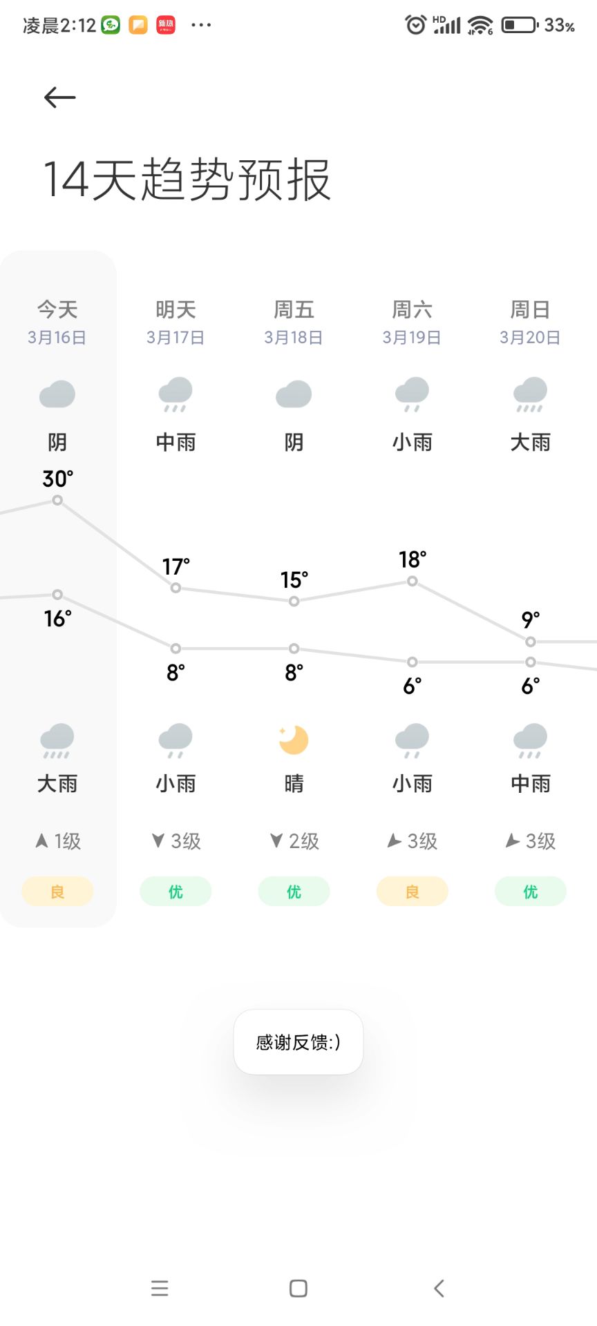The image size is (597, 1326).
Task: Tap the home square navigation button
Action: click(x=298, y=1288)
